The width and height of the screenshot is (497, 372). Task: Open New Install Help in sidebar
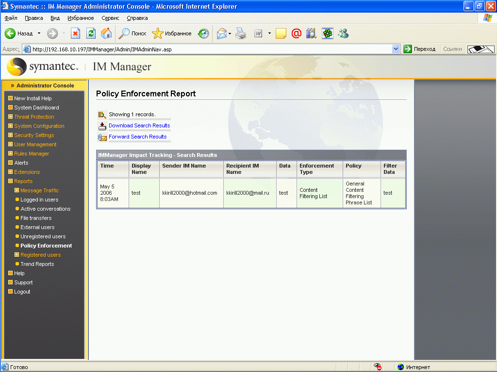coord(33,98)
